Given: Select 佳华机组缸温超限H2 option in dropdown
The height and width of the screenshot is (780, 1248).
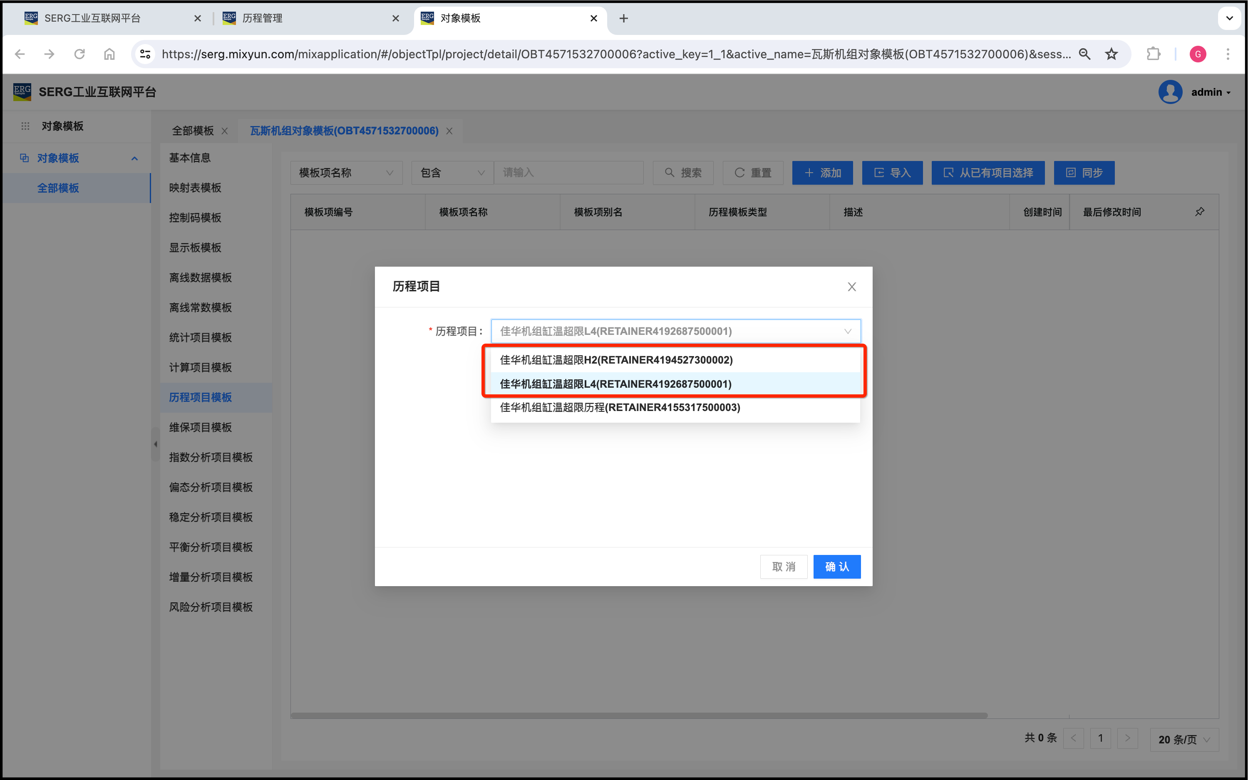Looking at the screenshot, I should point(616,360).
